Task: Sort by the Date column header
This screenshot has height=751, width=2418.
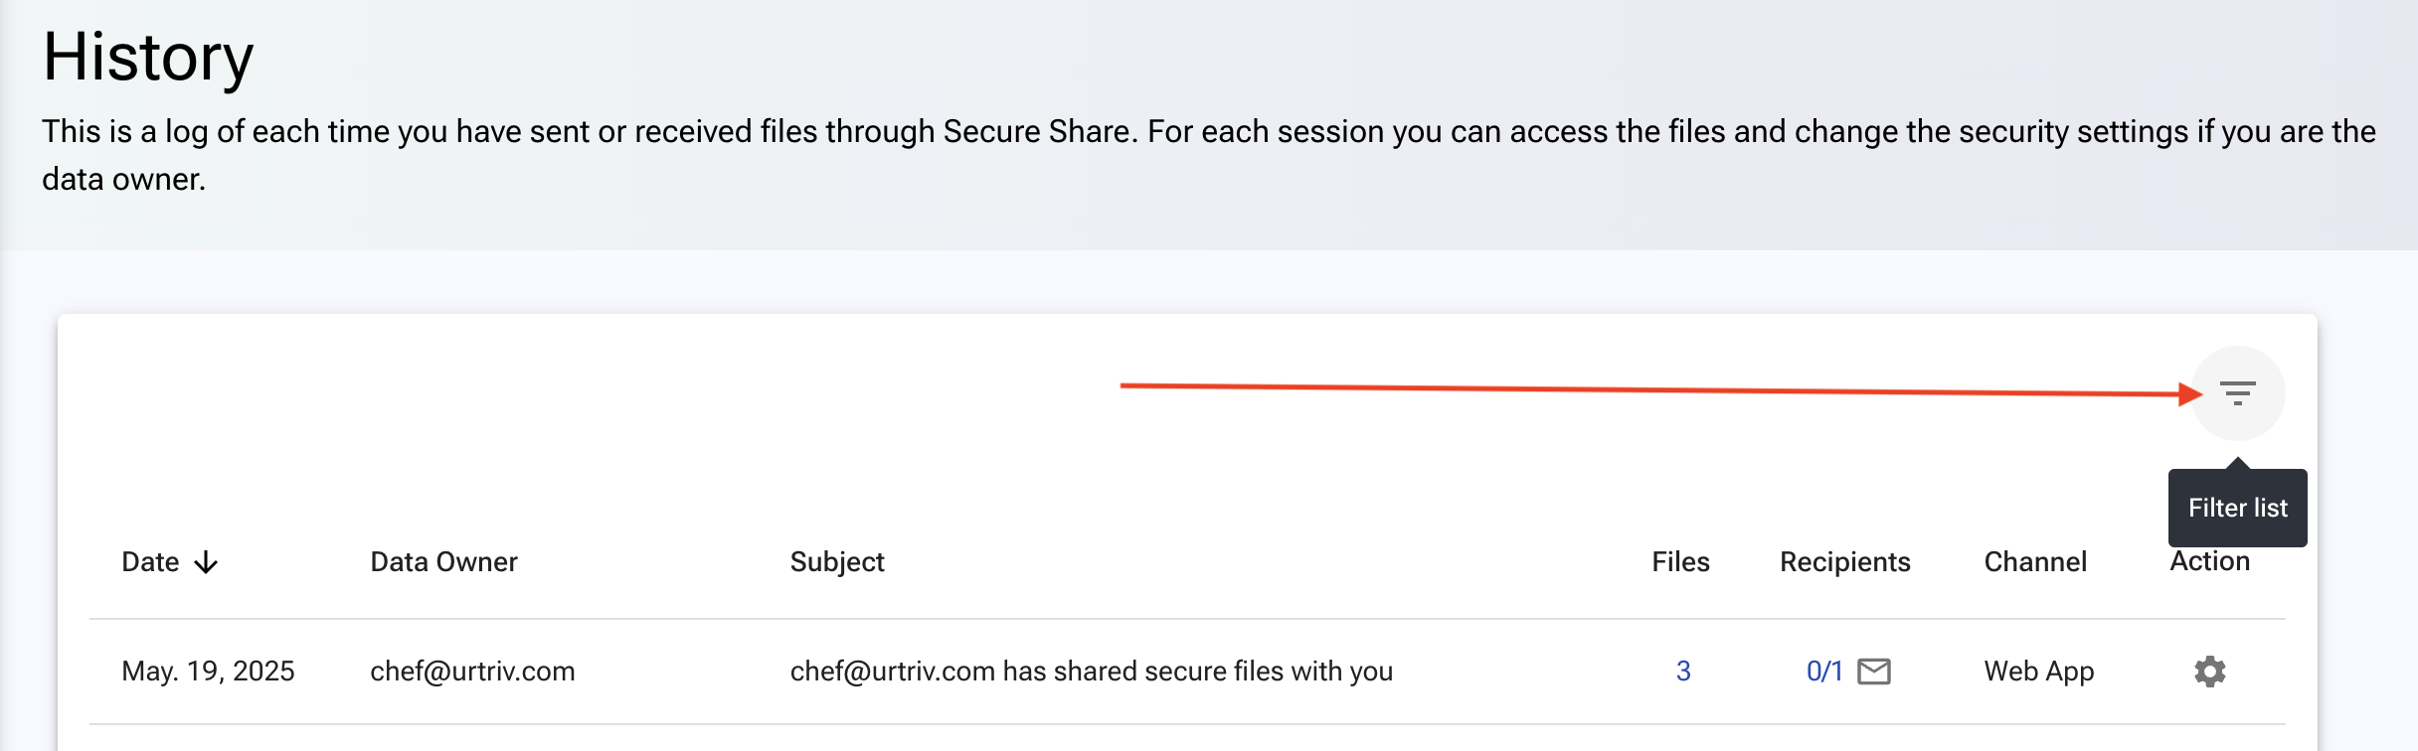Action: (x=150, y=562)
